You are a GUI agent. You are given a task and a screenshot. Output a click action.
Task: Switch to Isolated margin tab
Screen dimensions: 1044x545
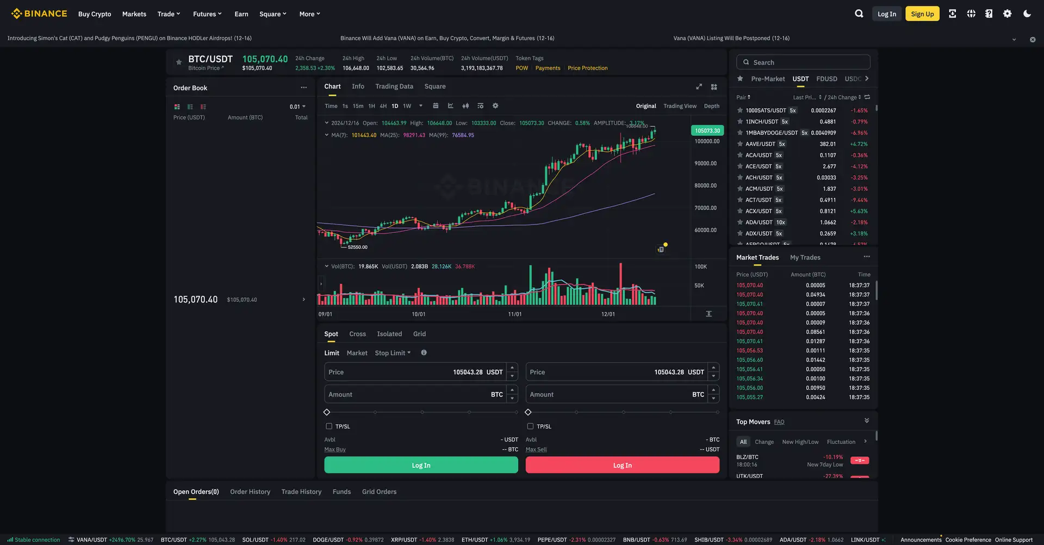[x=389, y=334]
